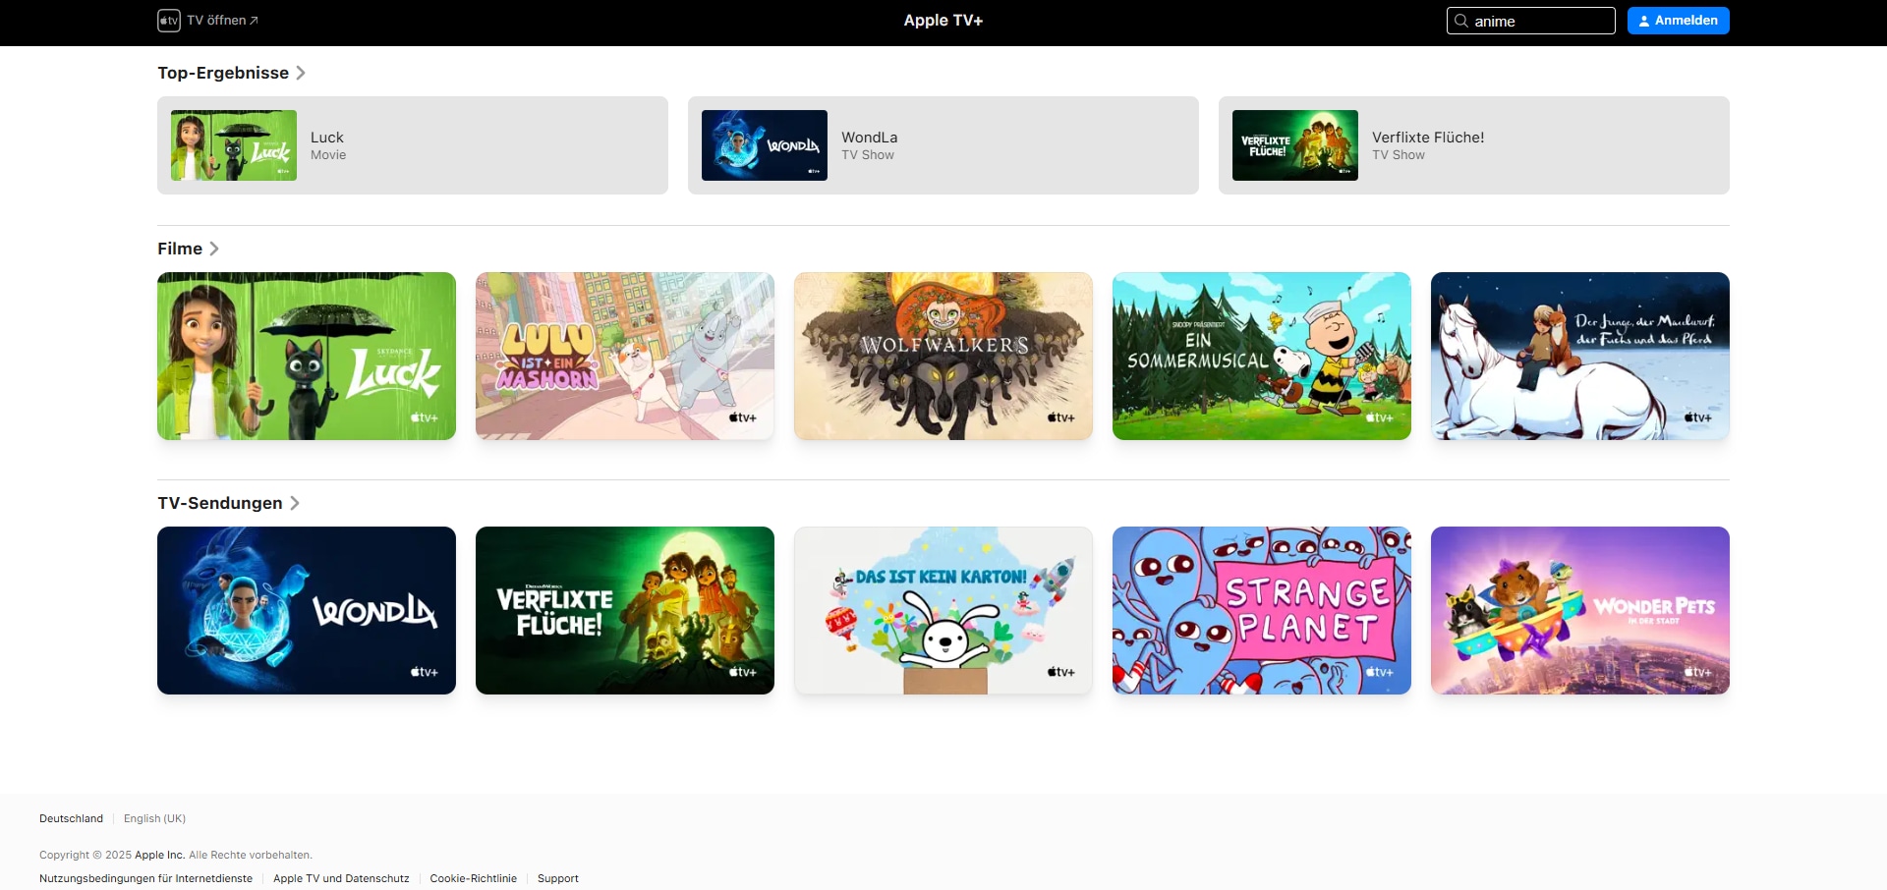Open the Cookie-Richtlinie link
1887x890 pixels.
click(473, 878)
